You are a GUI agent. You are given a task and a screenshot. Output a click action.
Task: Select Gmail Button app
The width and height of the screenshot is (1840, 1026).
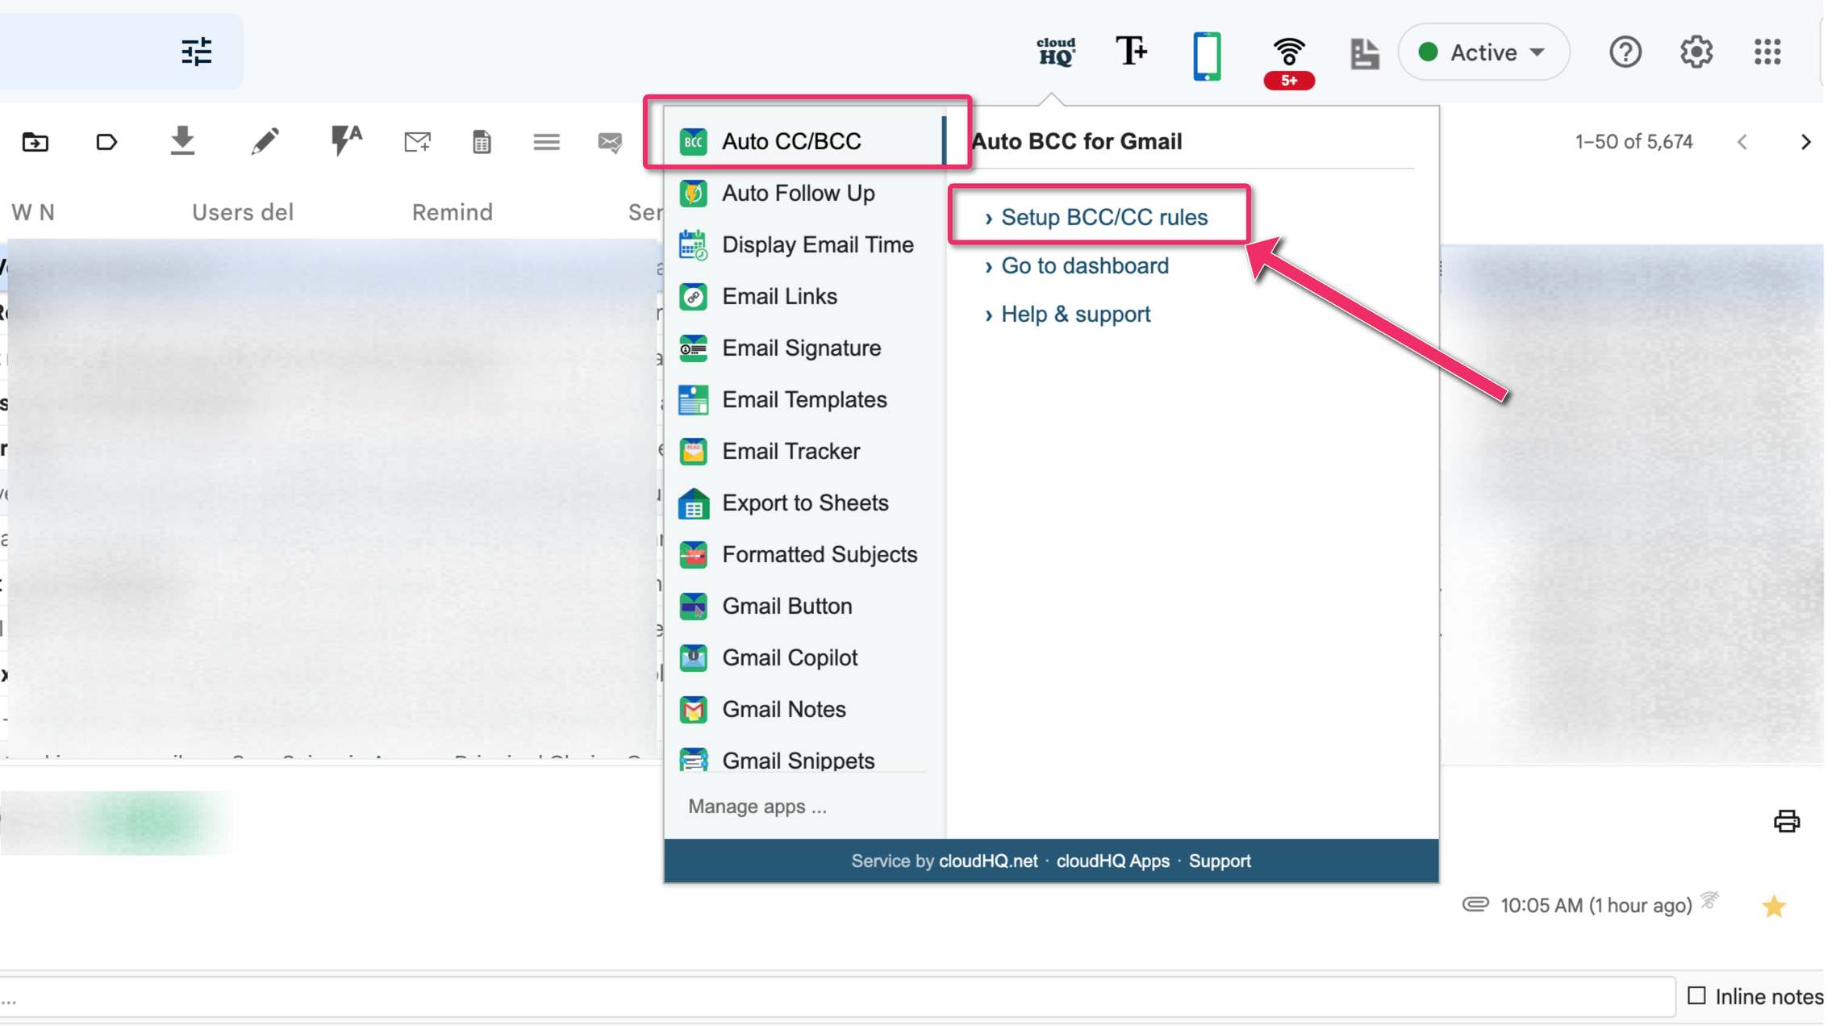click(804, 607)
